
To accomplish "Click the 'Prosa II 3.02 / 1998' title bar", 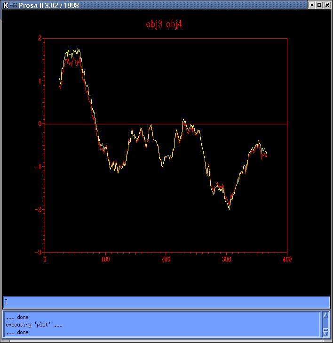I will (x=141, y=5).
